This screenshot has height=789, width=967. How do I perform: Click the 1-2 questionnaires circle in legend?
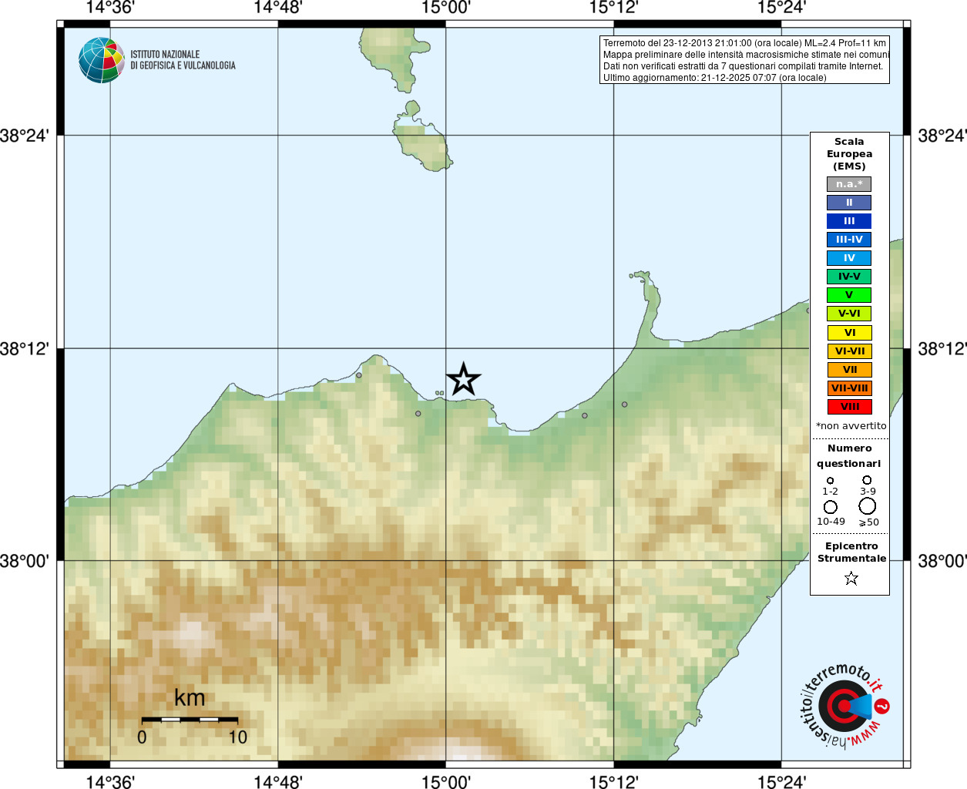tap(830, 481)
